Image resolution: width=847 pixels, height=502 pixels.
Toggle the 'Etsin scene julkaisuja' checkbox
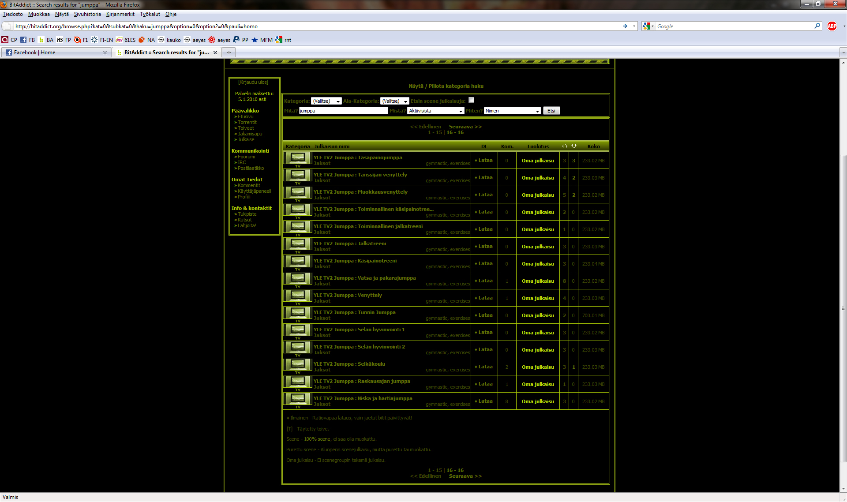[471, 100]
